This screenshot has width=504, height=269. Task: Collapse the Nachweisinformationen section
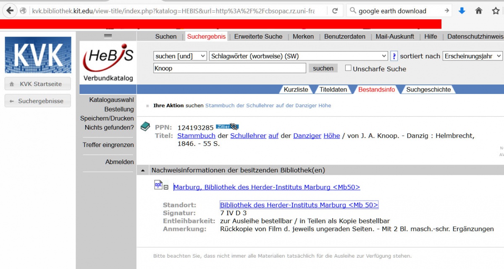click(x=143, y=170)
